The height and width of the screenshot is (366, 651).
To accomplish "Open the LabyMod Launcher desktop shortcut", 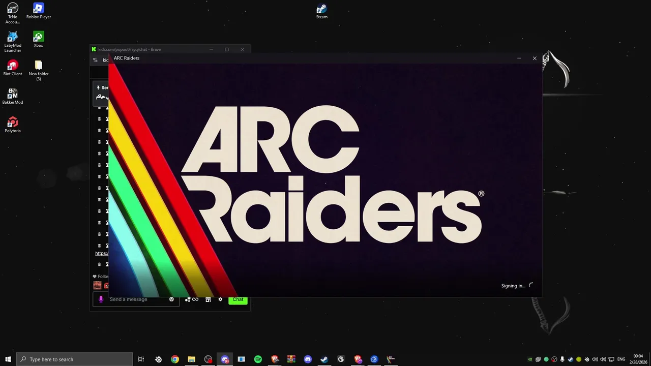I will (x=13, y=42).
